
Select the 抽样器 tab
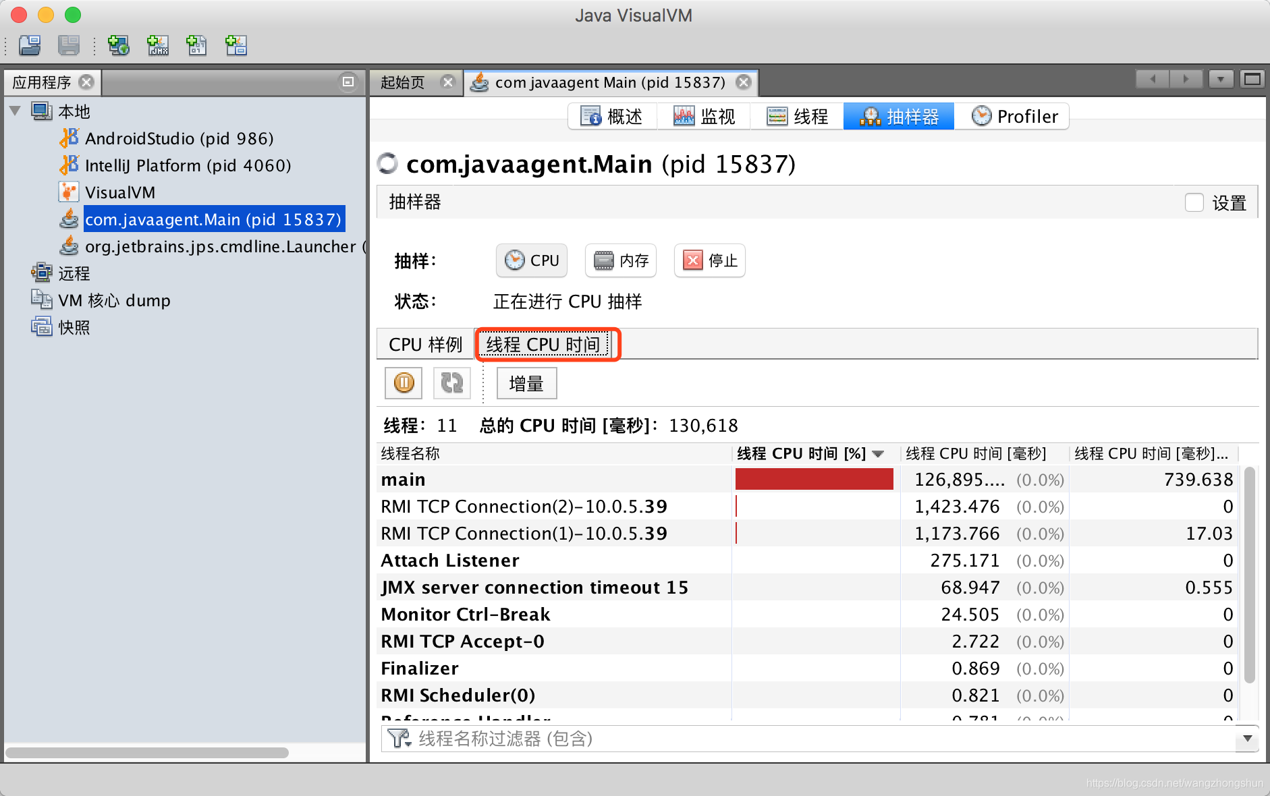point(899,116)
